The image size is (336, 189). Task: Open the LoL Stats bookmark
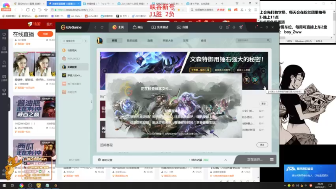click(74, 16)
